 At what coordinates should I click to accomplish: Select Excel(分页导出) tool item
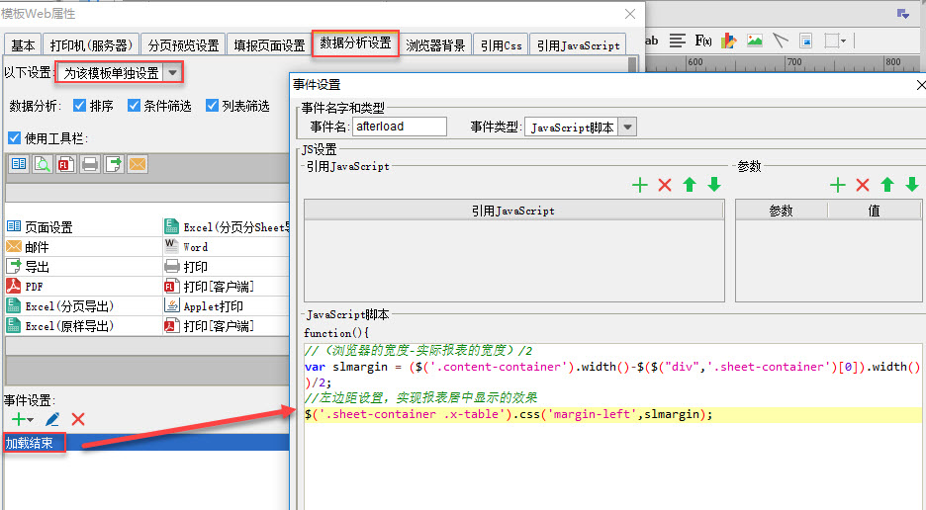83,306
